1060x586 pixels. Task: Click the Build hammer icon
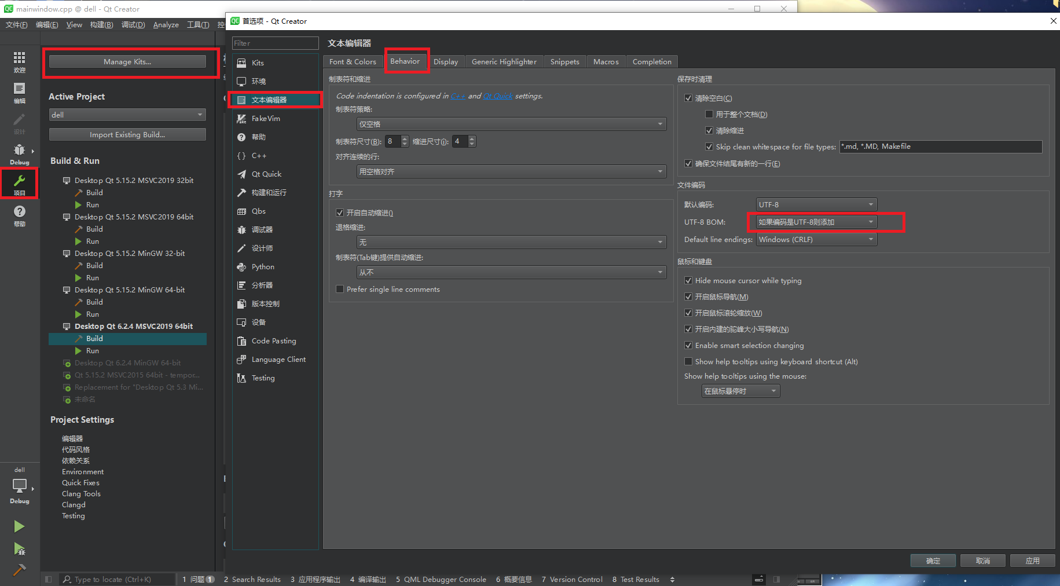(x=19, y=570)
